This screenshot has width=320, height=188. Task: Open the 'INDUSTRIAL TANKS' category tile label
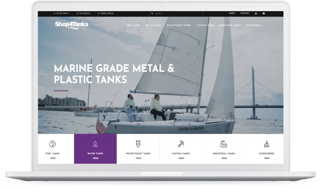(224, 154)
